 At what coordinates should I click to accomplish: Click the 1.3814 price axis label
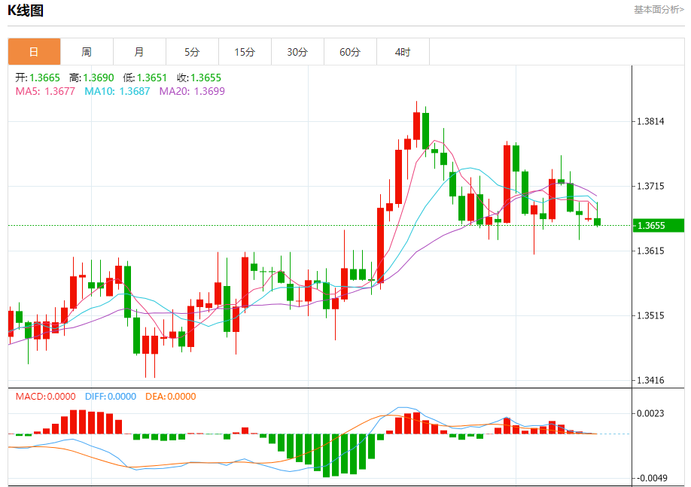[x=650, y=121]
